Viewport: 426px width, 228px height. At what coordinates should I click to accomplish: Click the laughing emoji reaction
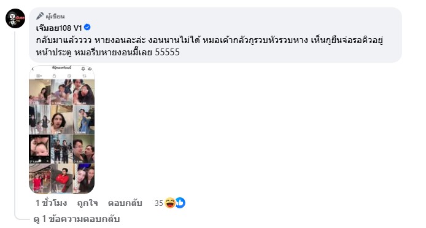coord(170,203)
